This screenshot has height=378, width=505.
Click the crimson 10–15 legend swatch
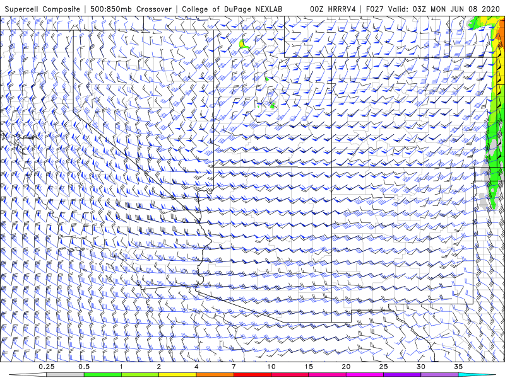click(290, 375)
